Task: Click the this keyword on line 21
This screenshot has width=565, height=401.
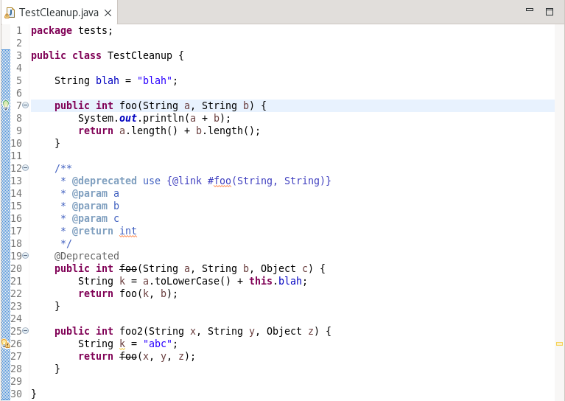Action: 261,281
